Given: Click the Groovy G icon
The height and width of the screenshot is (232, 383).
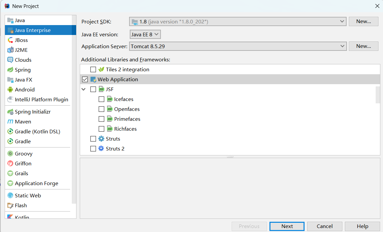Looking at the screenshot, I should 10,153.
